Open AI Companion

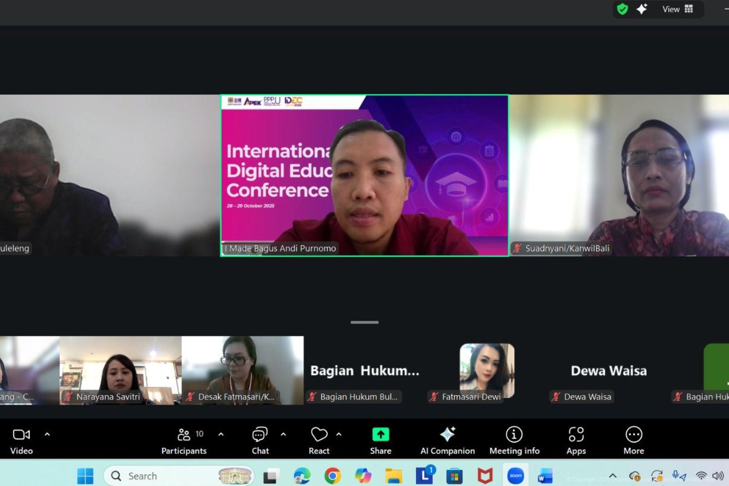[x=447, y=440]
